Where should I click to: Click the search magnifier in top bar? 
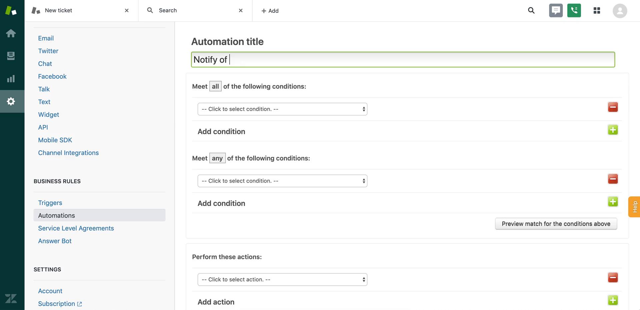531,11
